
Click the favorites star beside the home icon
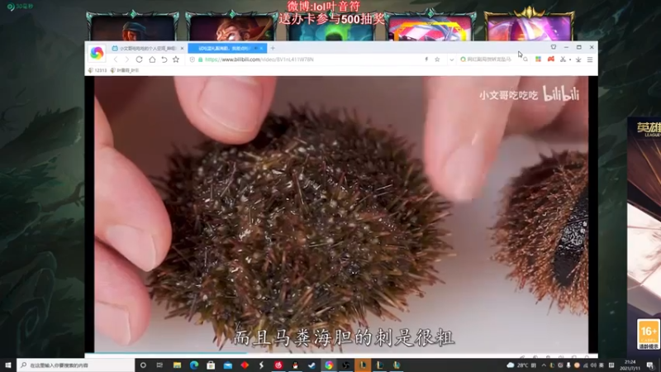(x=176, y=60)
